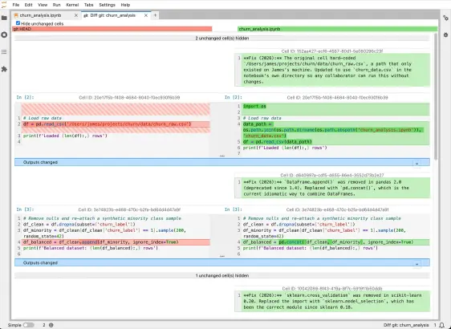
Task: Click the notebook icon on churn_analysis.ipynb tab
Action: (16, 15)
